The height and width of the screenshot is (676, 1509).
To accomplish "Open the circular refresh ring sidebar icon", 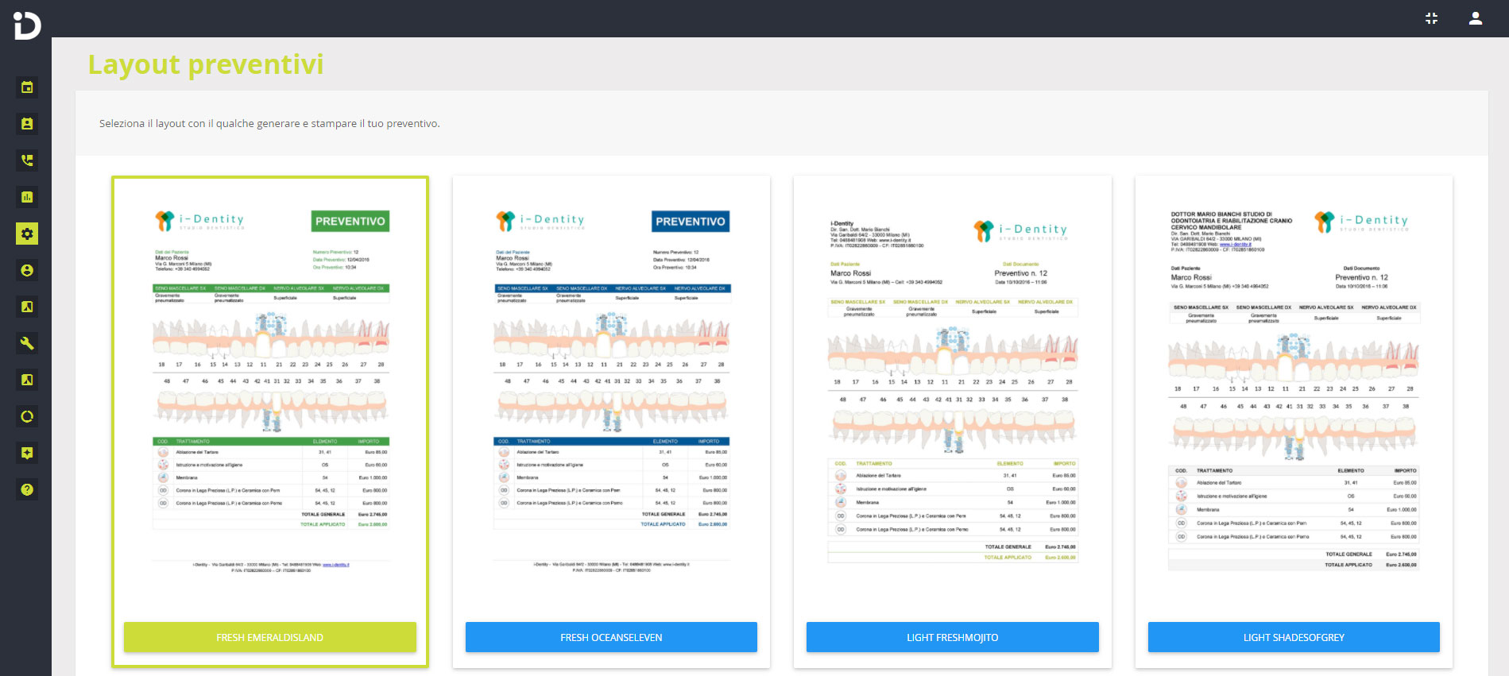I will click(27, 416).
